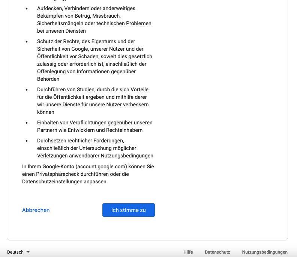Click the bullet dot before "Schutz der Rechte"
This screenshot has width=297, height=257.
coord(27,41)
